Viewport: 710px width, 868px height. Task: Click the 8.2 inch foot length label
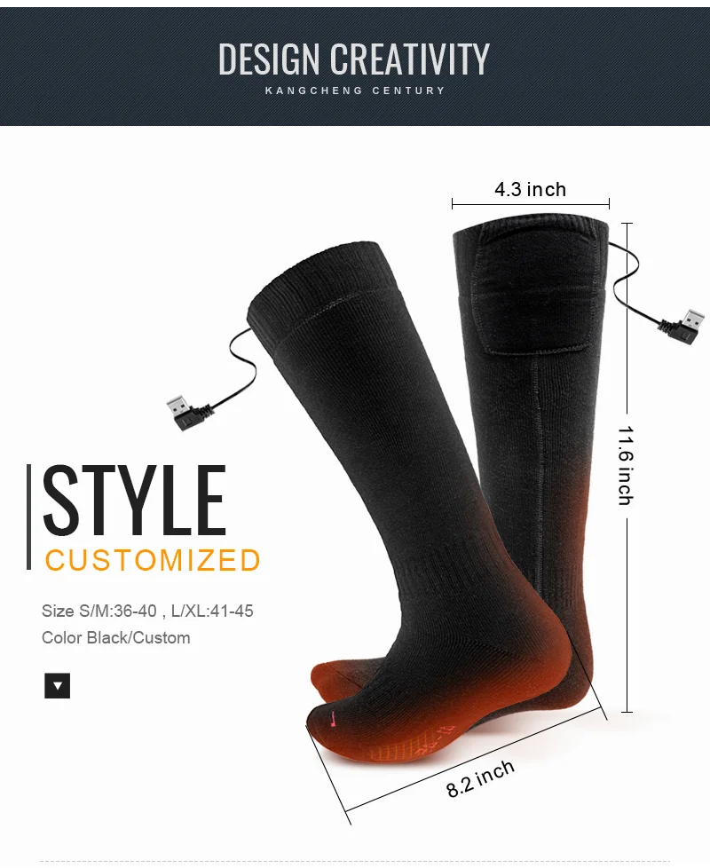tap(480, 778)
